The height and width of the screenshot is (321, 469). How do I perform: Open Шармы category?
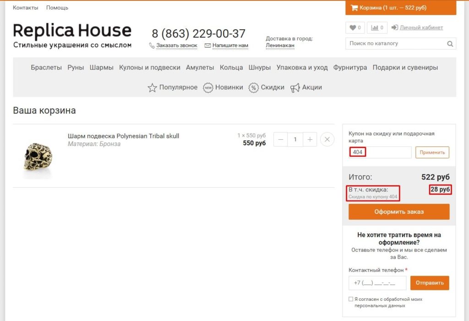[x=101, y=68]
